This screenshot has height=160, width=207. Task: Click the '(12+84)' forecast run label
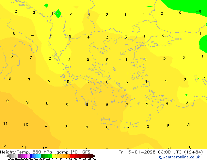193,152
